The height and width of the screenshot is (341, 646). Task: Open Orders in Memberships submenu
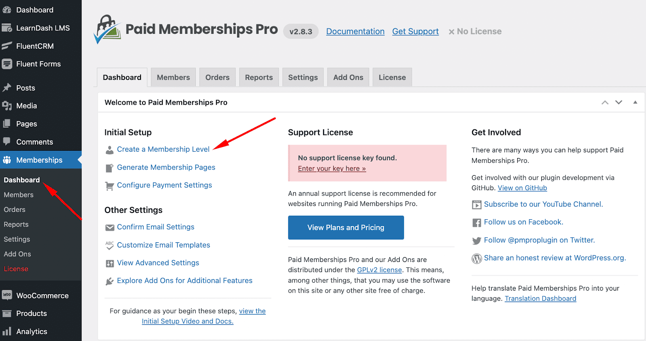[15, 210]
